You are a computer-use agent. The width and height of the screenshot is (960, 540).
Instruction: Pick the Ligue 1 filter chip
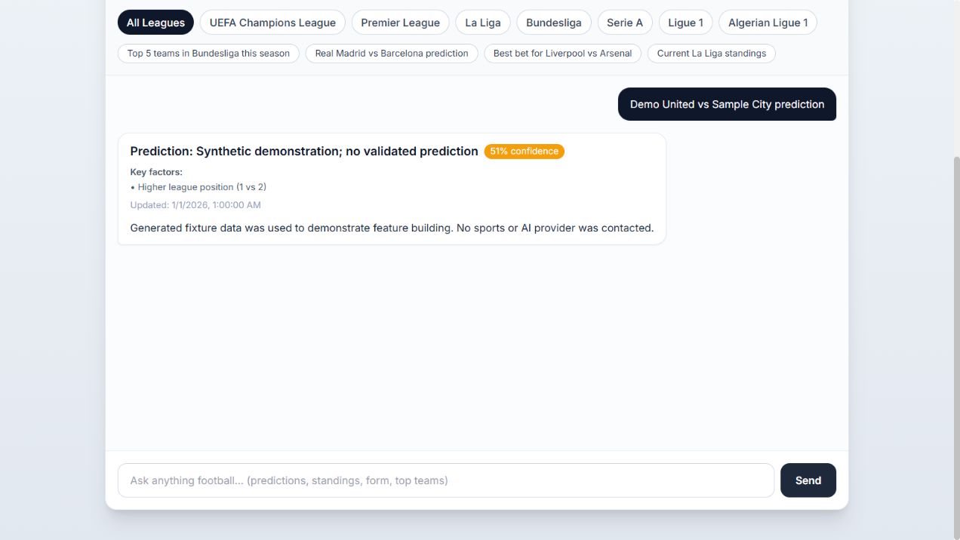pos(685,23)
